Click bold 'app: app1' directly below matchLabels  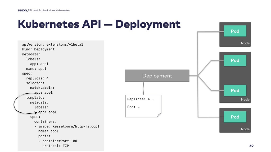pyautogui.click(x=43, y=93)
